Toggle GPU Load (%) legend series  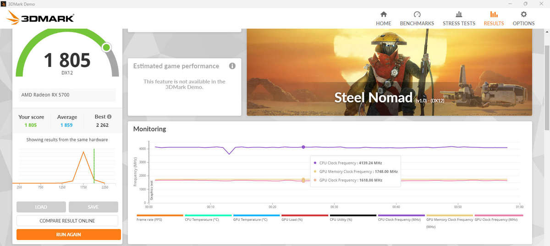[x=305, y=218]
